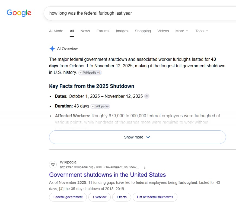Expand AI Overview with Show more
Screen dimensions: 236x208
138,137
